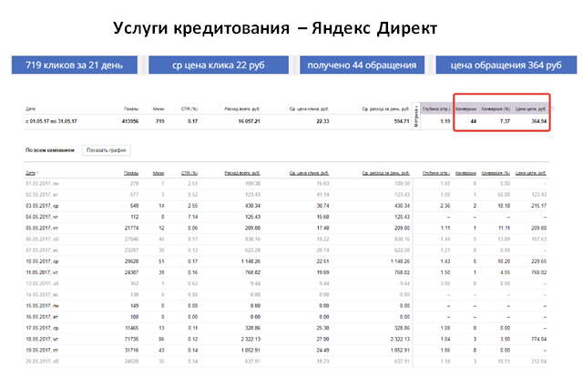
Task: Click goal price value 215.17
Action: point(538,206)
